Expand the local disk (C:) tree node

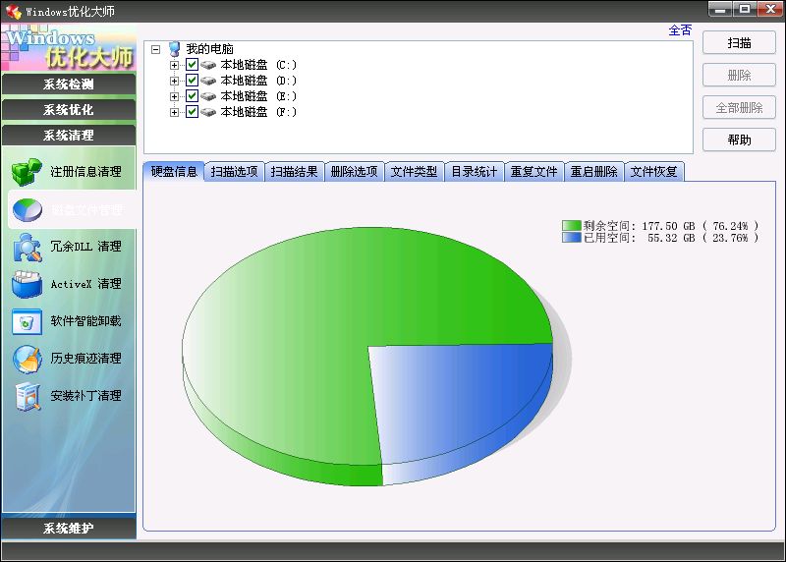[x=175, y=65]
